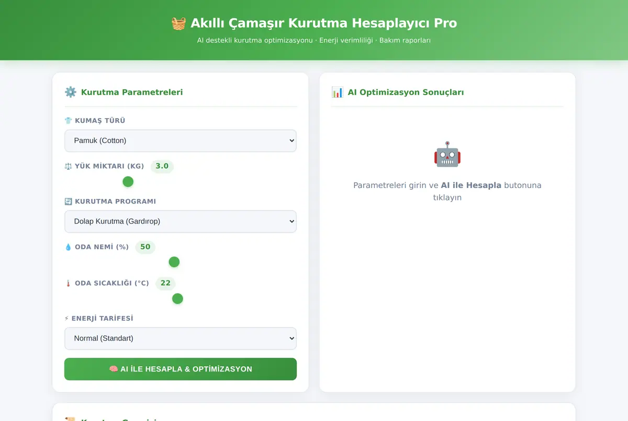This screenshot has height=421, width=628.
Task: Click the thermometer icon next to Oda Sıcaklığı
Action: (68, 283)
